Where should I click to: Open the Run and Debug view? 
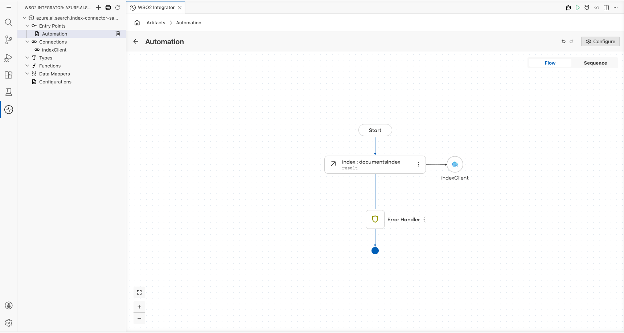click(9, 57)
